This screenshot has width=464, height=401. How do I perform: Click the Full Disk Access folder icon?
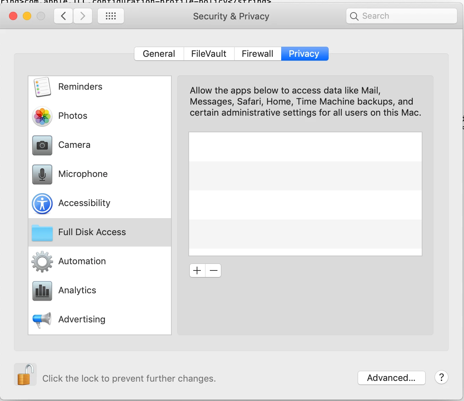click(42, 233)
